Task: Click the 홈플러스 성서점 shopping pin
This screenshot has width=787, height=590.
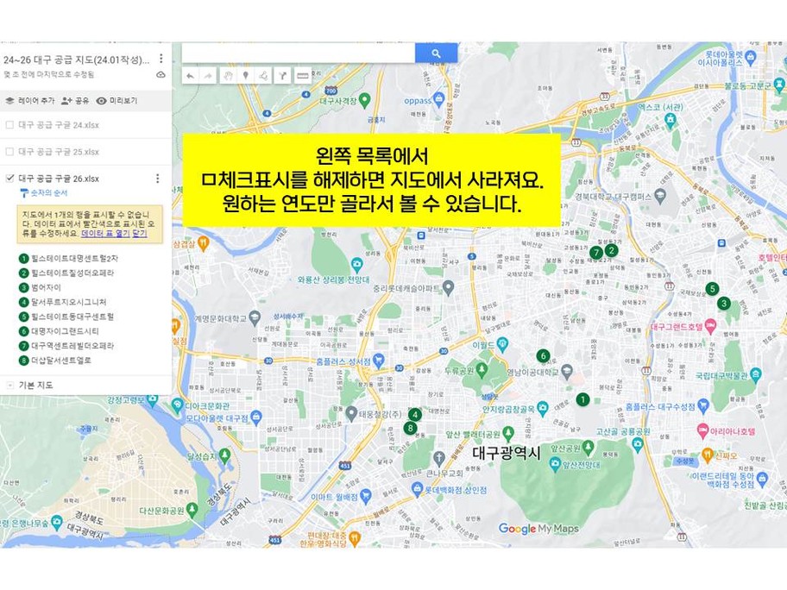Action: click(379, 361)
